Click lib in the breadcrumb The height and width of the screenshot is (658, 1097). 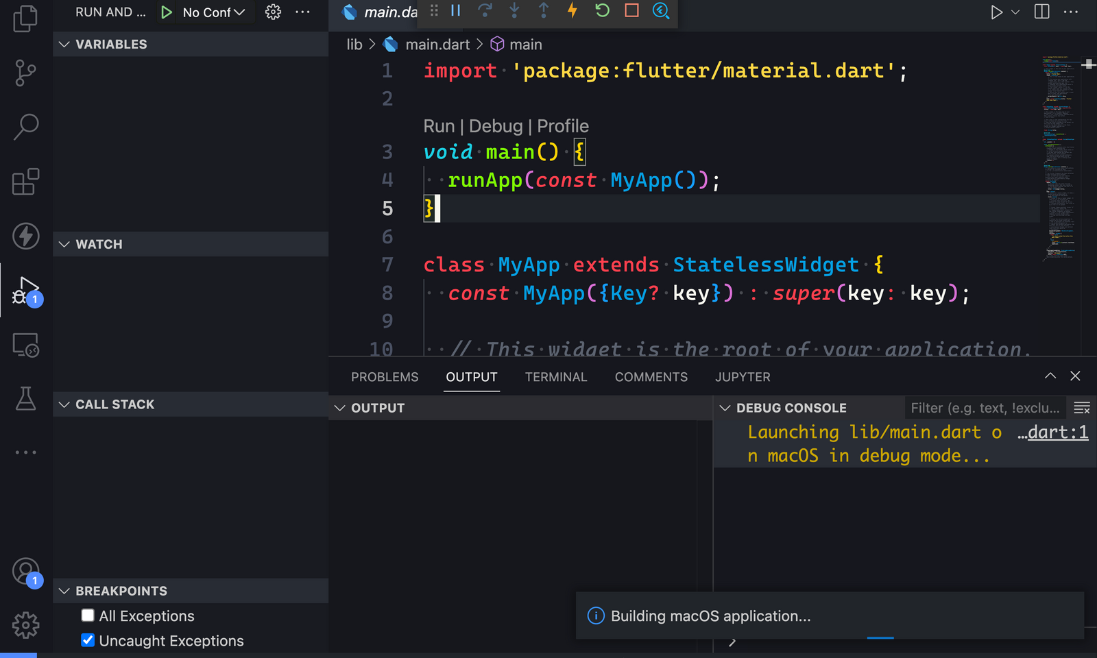(354, 45)
